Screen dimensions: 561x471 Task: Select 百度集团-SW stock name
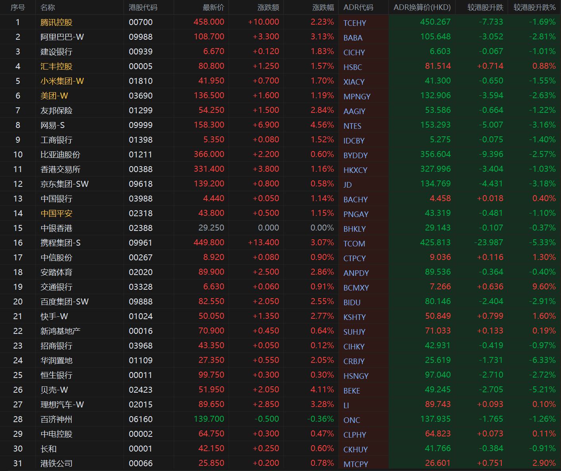click(x=64, y=302)
